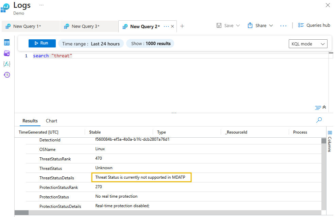Image resolution: width=335 pixels, height=217 pixels.
Task: Switch to New Query 3 tab
Action: click(x=89, y=26)
